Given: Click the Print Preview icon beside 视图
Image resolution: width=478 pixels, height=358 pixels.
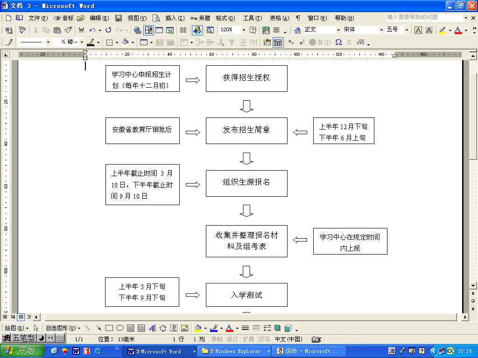Looking at the screenshot, I should (156, 18).
